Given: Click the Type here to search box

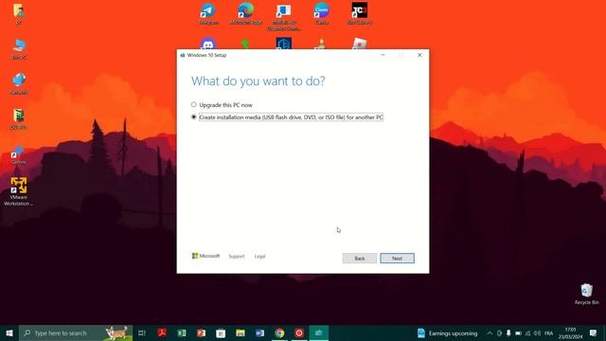Looking at the screenshot, I should pos(76,332).
